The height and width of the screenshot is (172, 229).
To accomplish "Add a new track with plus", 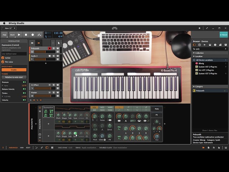I will pyautogui.click(x=46, y=63).
